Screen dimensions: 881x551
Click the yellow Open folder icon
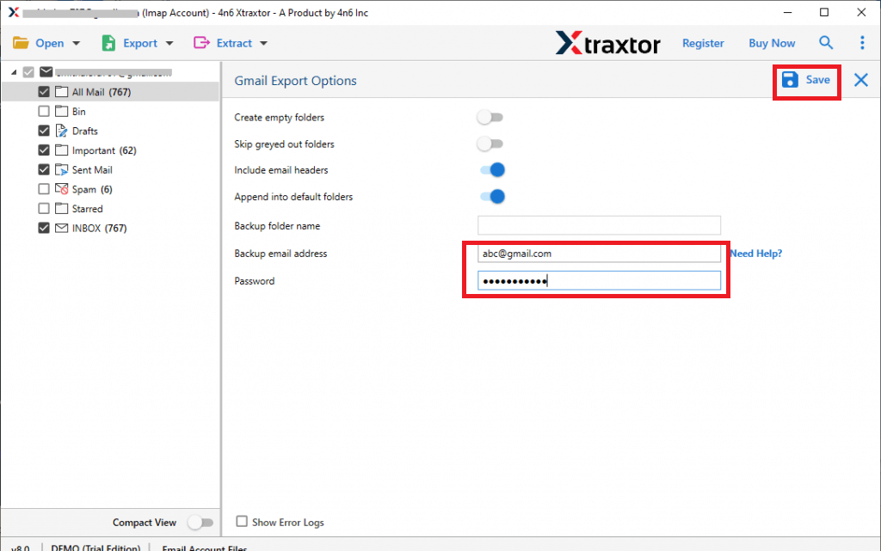click(x=21, y=42)
